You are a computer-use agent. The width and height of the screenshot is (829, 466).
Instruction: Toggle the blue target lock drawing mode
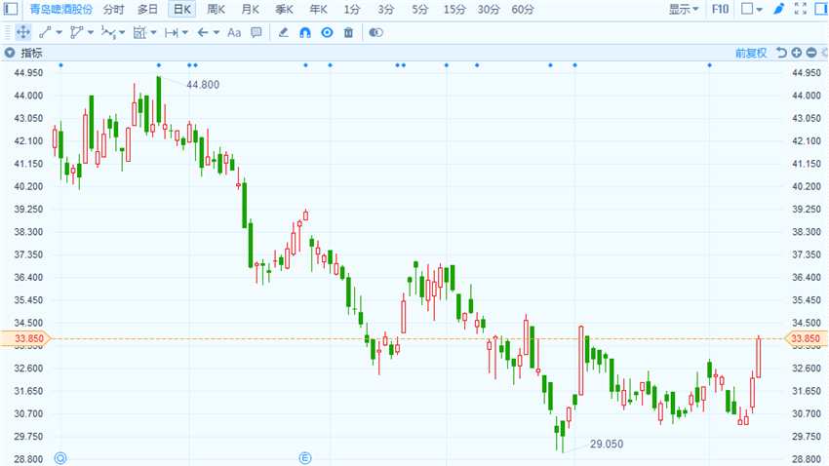pos(328,33)
